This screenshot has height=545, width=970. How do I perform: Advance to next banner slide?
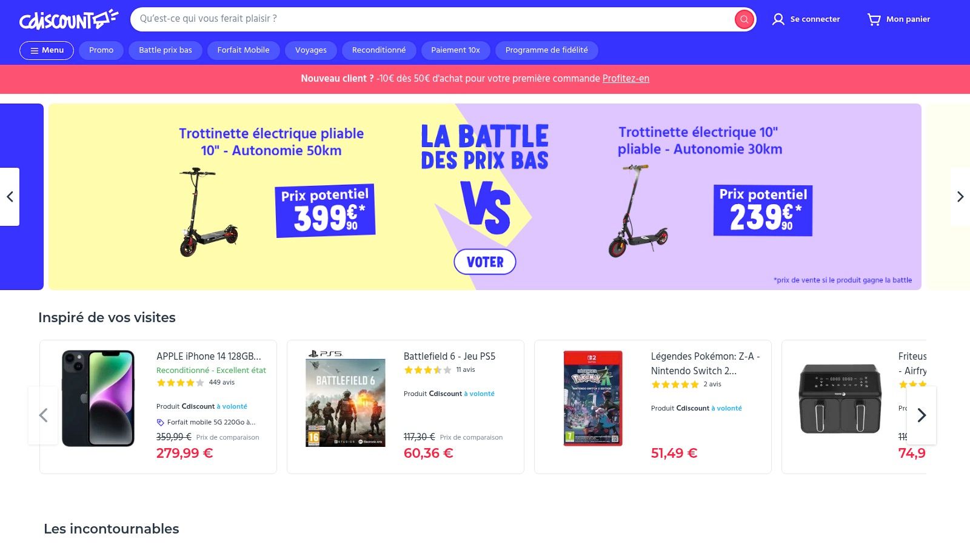[960, 197]
